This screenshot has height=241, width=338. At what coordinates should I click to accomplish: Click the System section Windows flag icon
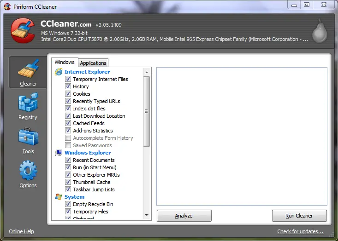pyautogui.click(x=59, y=197)
